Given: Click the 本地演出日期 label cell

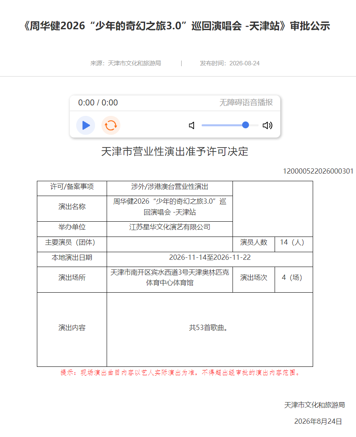Looking at the screenshot, I should tap(72, 259).
